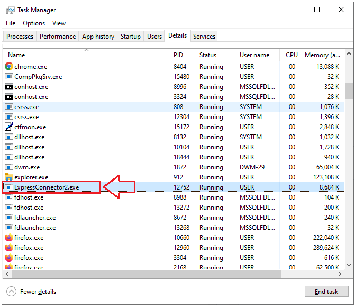Click csrss.exe icon with PID 808
The image size is (355, 306).
(9, 107)
